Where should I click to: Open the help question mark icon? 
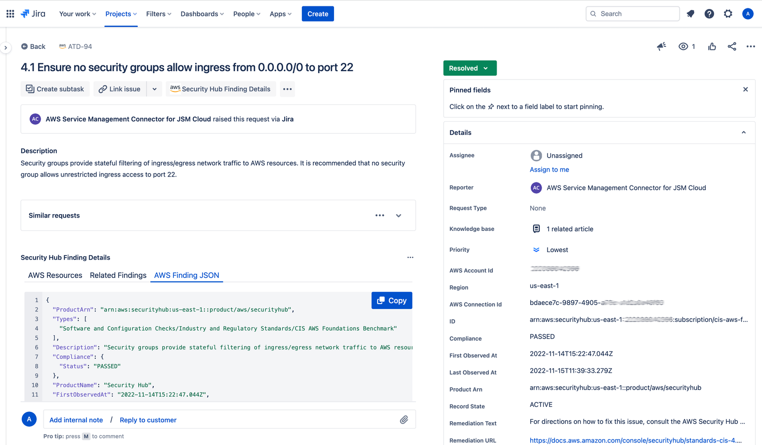pos(709,14)
